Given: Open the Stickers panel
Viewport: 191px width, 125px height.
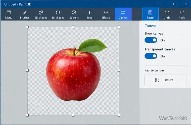Looking at the screenshot, I should 74,14.
